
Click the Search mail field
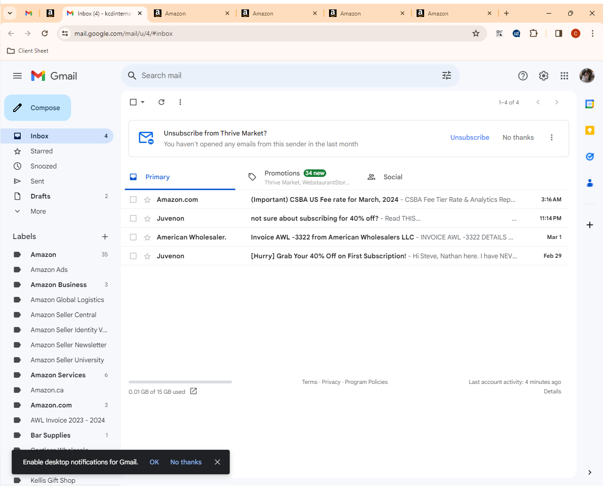pyautogui.click(x=289, y=76)
